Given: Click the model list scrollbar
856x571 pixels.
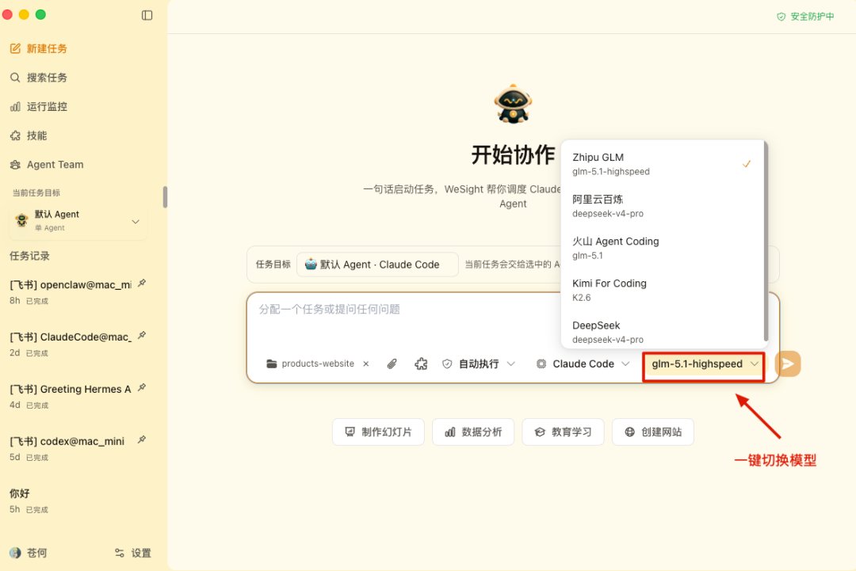Looking at the screenshot, I should coord(766,242).
